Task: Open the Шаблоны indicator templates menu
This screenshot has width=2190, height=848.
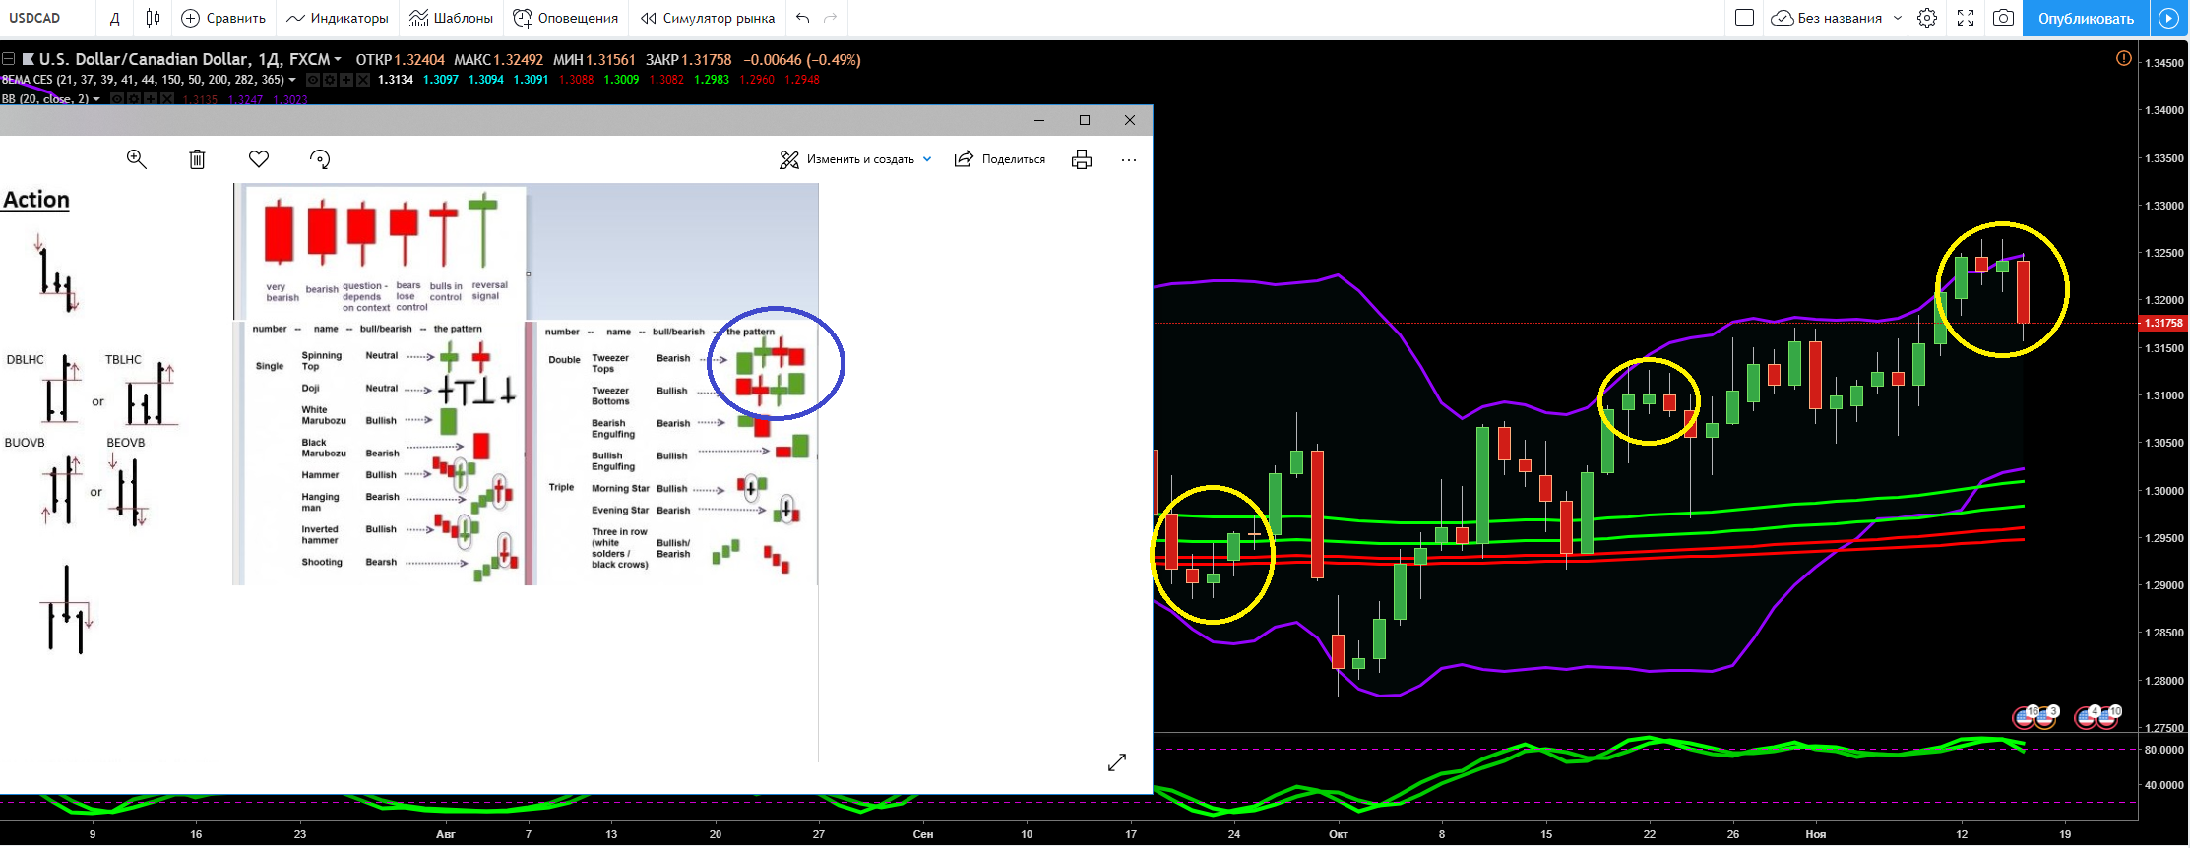Action: (451, 18)
